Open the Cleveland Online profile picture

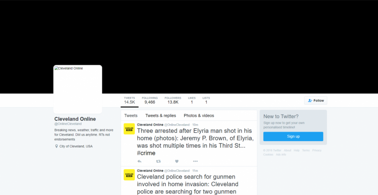click(x=78, y=89)
